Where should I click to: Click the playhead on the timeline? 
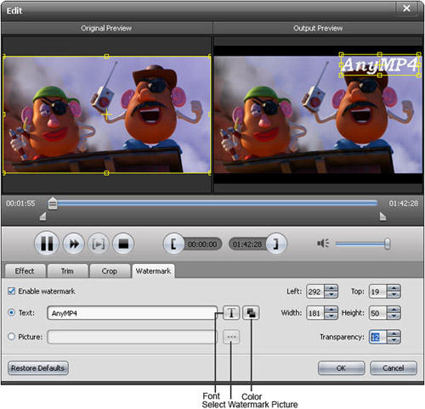click(53, 204)
